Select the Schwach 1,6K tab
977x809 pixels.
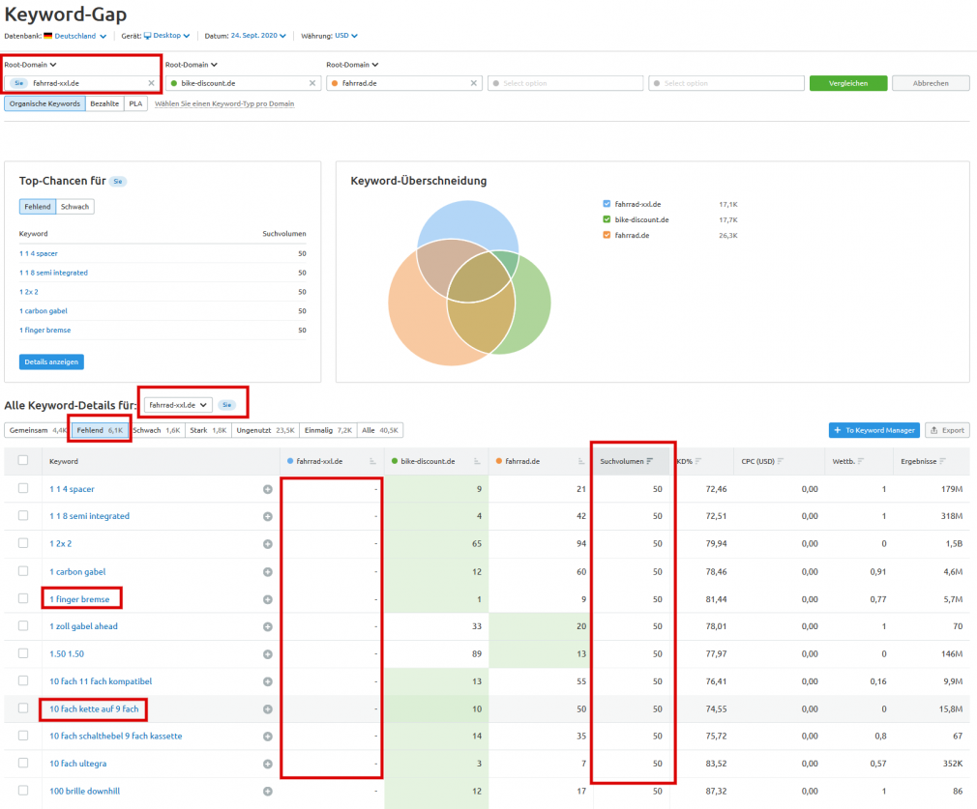point(157,430)
